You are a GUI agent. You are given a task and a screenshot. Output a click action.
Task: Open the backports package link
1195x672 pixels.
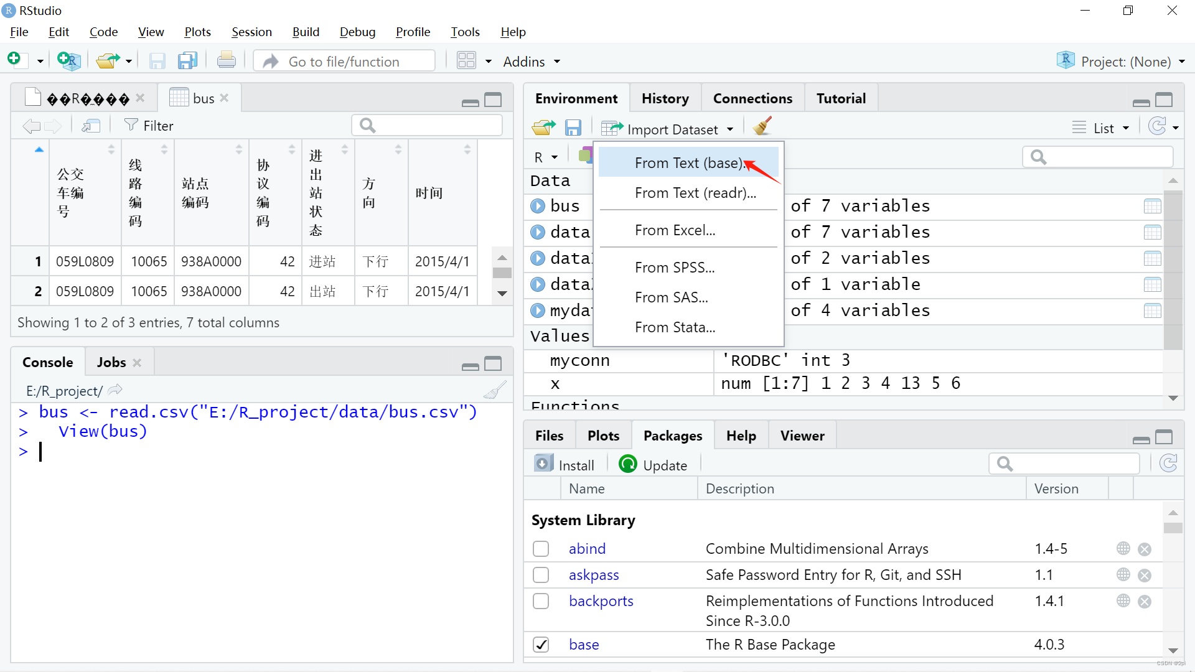pos(601,601)
